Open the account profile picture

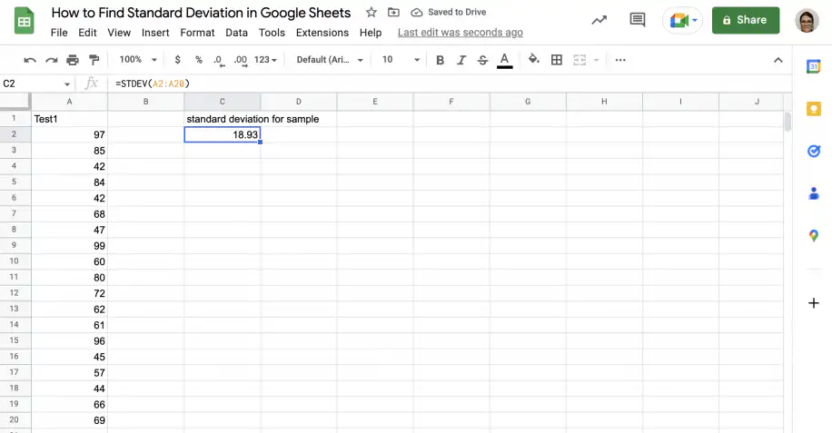pos(807,21)
